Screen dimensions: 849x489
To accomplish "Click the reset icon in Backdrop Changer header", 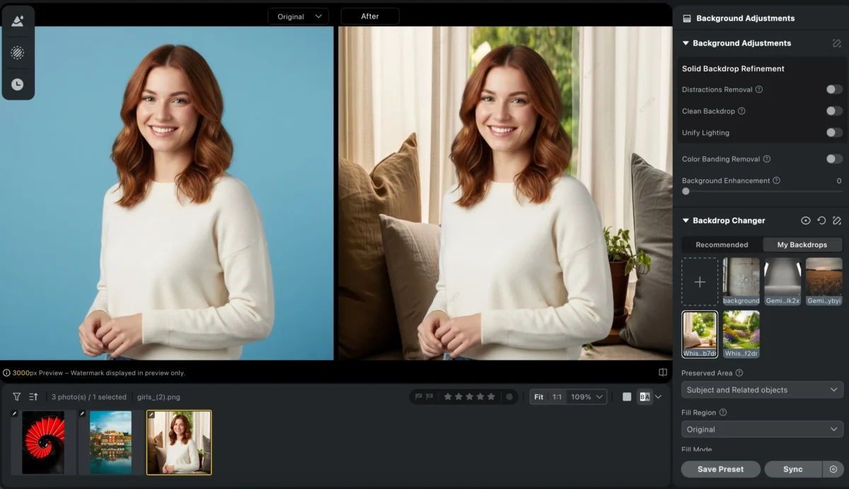I will [821, 220].
